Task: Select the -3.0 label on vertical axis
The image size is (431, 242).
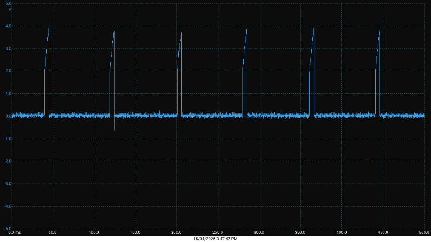Action: (x=8, y=184)
